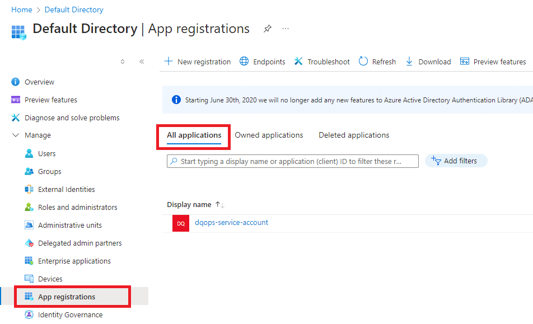533x324 pixels.
Task: Open the dqops-service-account application
Action: (231, 223)
